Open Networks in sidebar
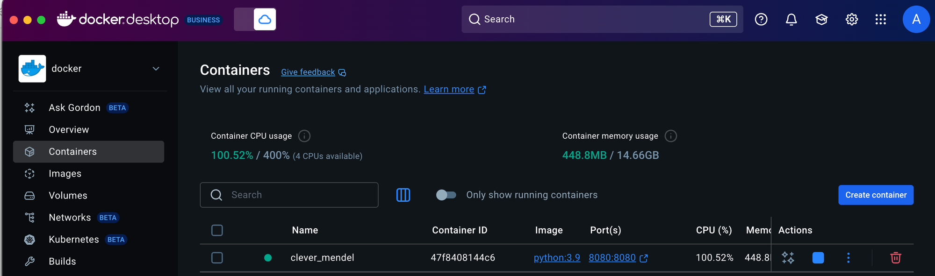Image resolution: width=935 pixels, height=276 pixels. pyautogui.click(x=89, y=218)
